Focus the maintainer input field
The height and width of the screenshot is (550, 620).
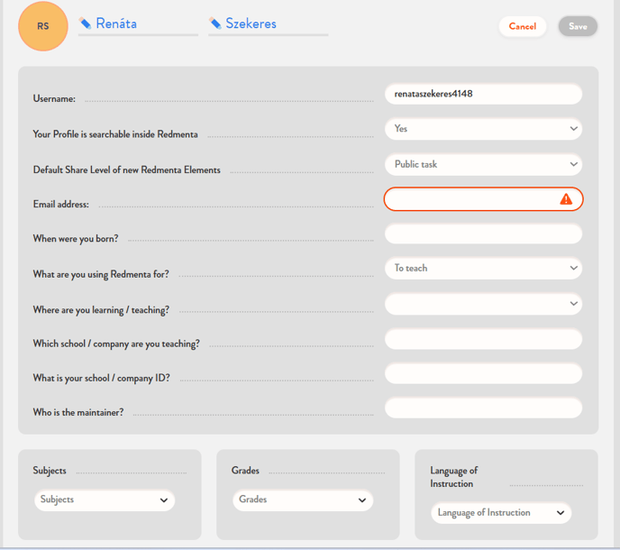[x=483, y=408]
